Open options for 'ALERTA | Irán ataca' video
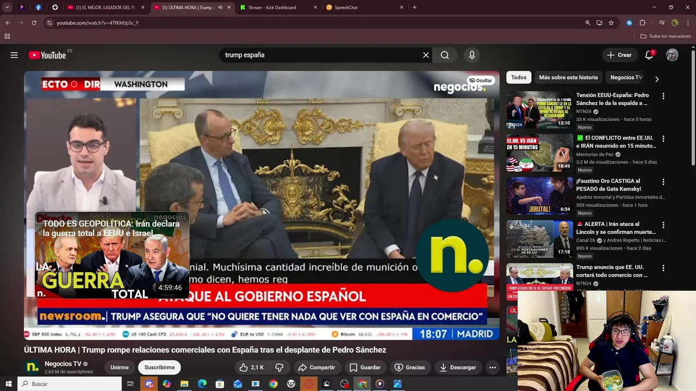 click(x=663, y=224)
